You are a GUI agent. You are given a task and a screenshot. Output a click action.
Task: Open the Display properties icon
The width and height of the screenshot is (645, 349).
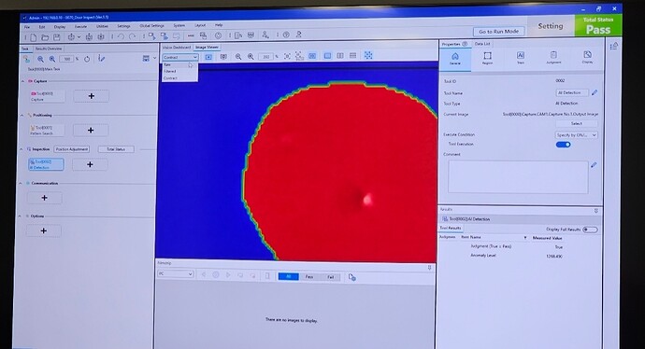(587, 58)
